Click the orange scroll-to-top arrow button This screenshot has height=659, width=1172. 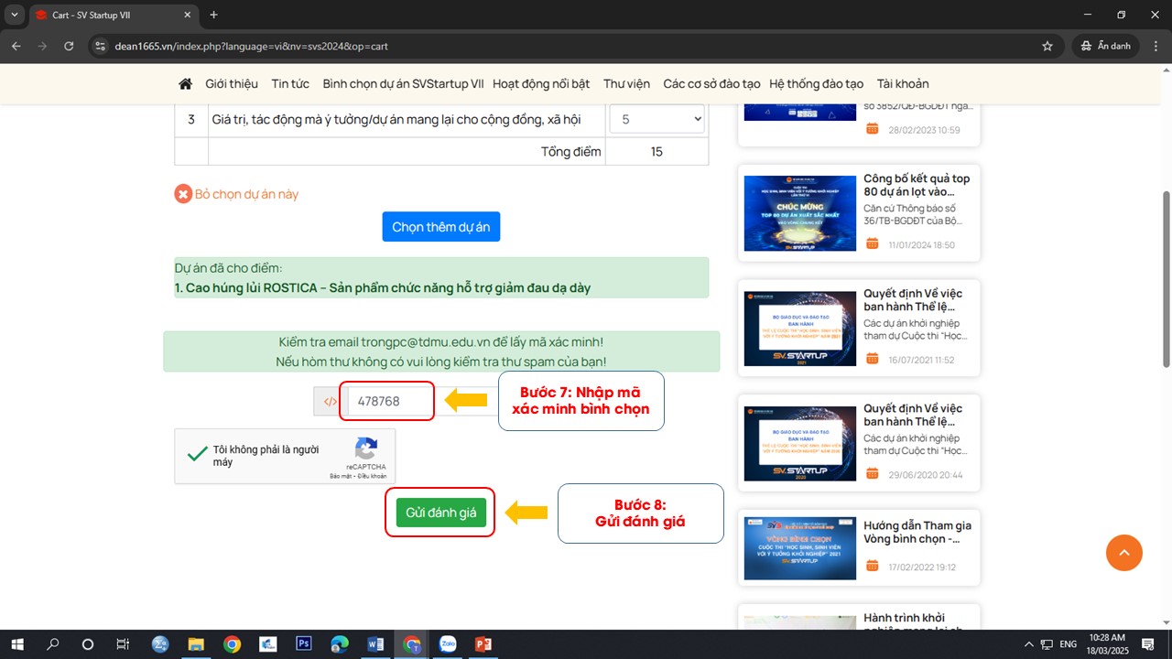click(x=1123, y=553)
